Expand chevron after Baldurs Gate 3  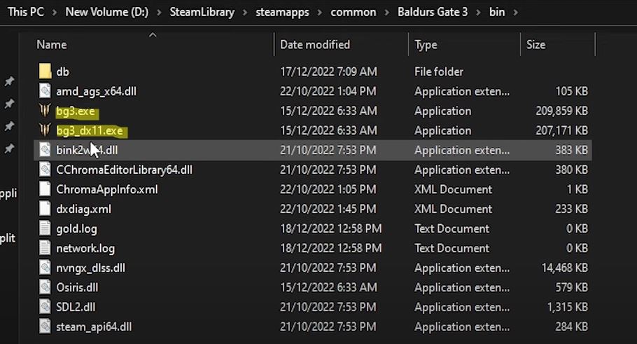pos(478,13)
